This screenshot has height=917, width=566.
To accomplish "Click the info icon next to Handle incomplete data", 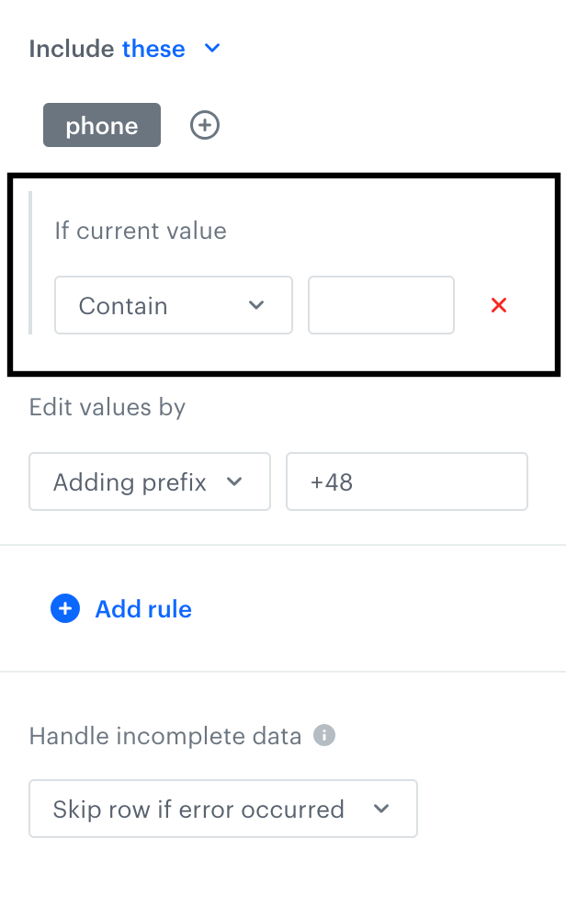I will click(x=323, y=734).
